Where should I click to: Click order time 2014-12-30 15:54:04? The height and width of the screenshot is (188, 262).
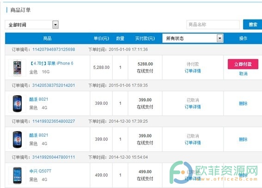128,157
